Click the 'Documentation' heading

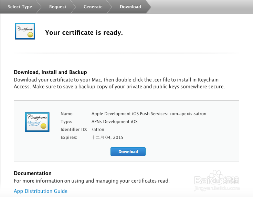pos(33,173)
